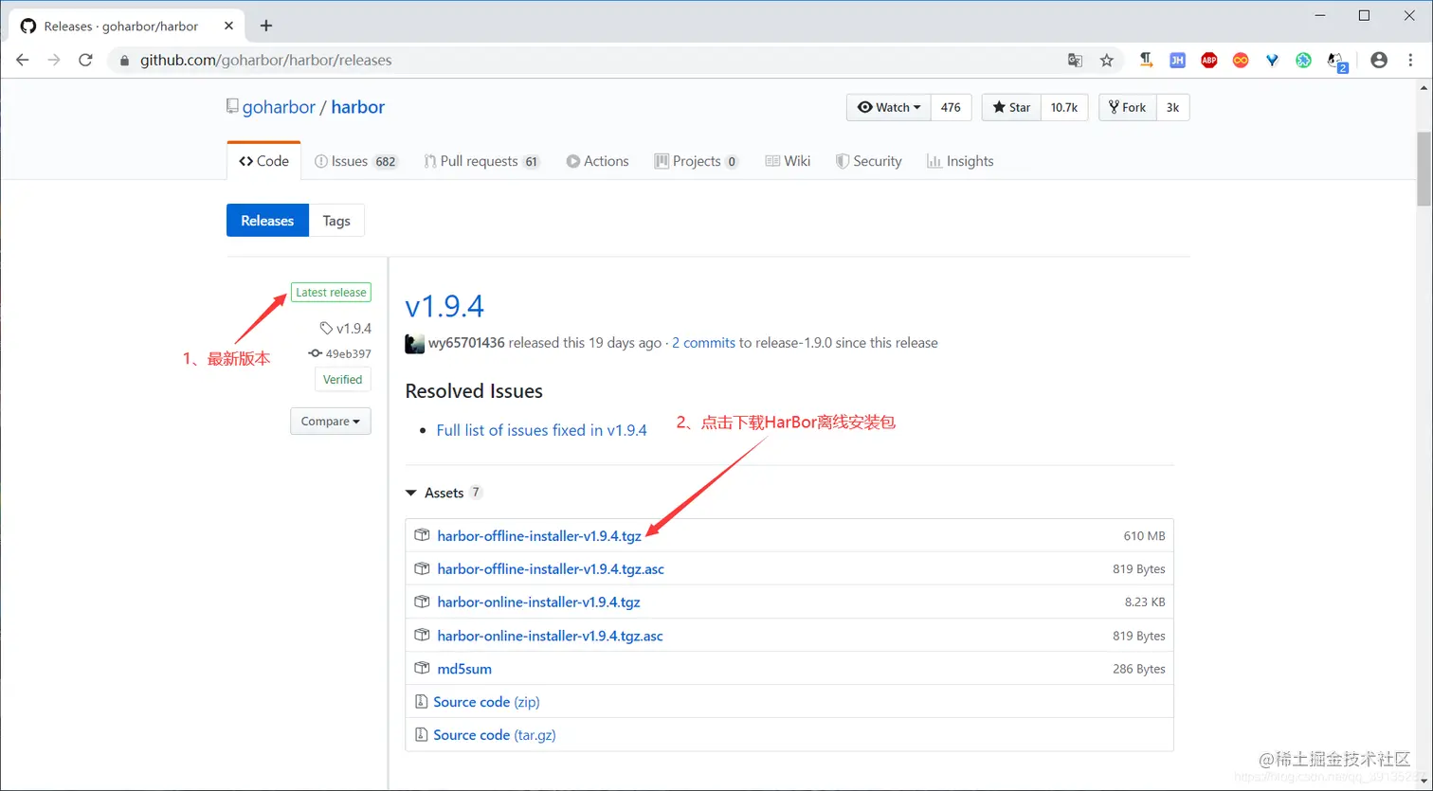Click the JH browser extension icon
Image resolution: width=1433 pixels, height=791 pixels.
1177,60
